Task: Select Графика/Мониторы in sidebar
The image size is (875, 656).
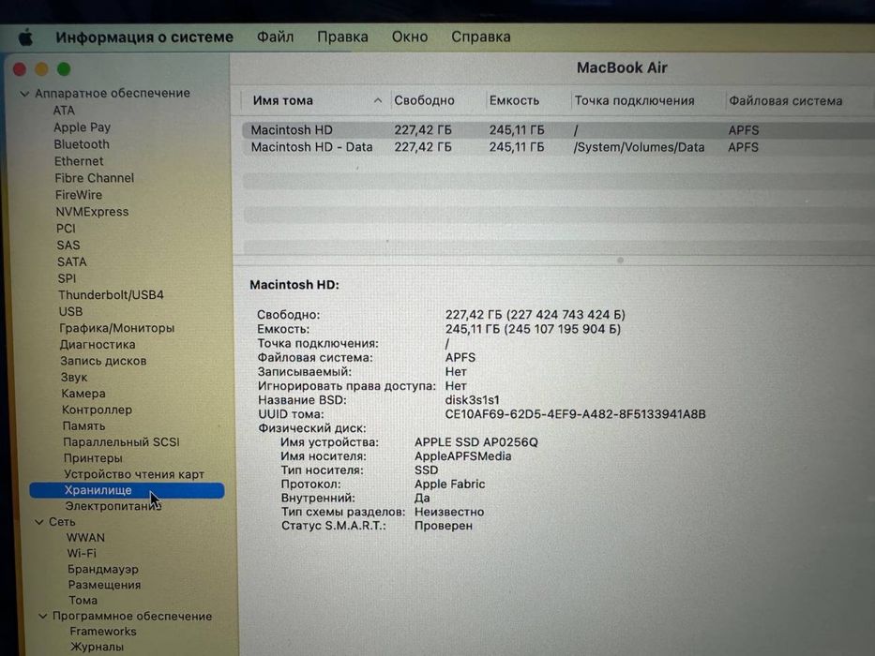Action: pos(117,328)
